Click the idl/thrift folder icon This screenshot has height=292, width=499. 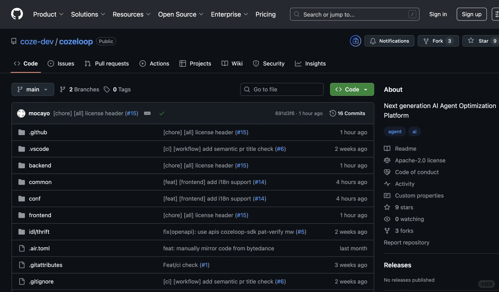(x=22, y=232)
